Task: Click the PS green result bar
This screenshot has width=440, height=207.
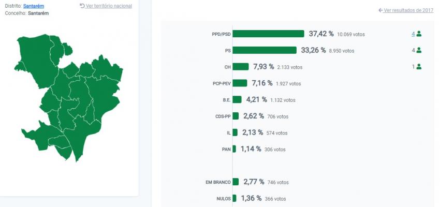Action: pyautogui.click(x=265, y=50)
